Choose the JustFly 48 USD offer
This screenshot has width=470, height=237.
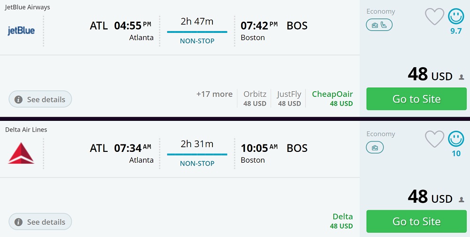(289, 98)
